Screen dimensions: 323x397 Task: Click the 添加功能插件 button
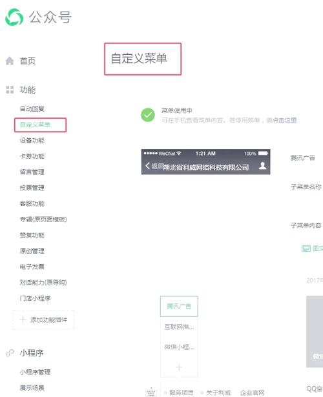pos(43,320)
